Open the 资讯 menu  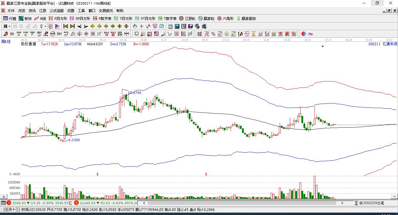pos(32,11)
